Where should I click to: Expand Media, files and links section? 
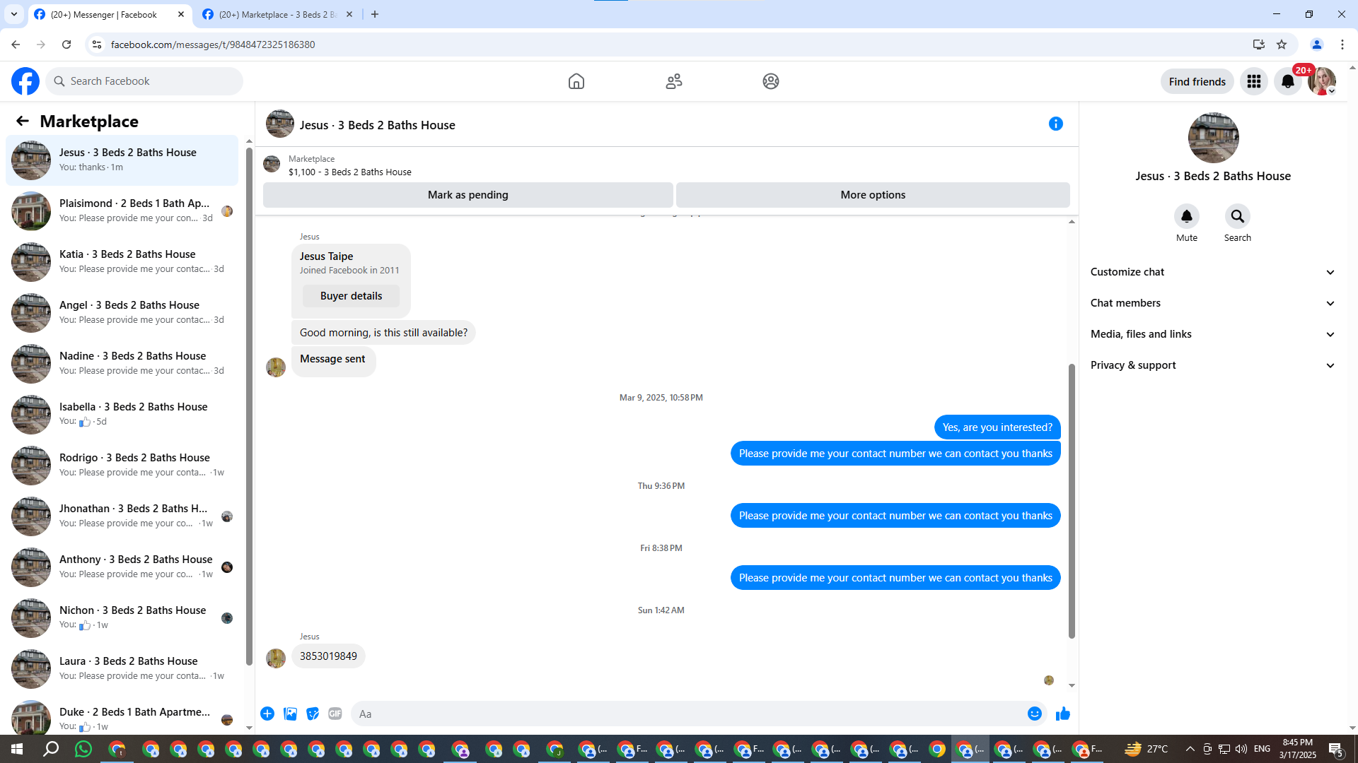click(x=1213, y=334)
